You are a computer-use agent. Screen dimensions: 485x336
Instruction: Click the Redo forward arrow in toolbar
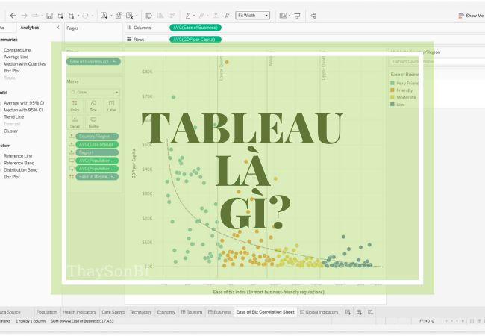tap(24, 16)
